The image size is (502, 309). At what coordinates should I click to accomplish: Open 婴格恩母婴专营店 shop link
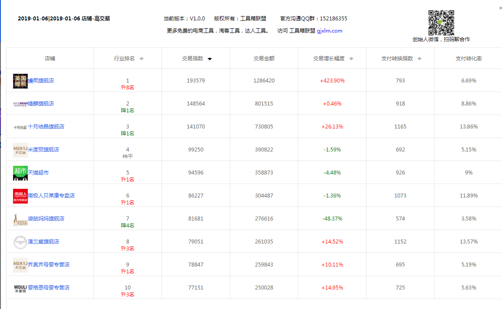click(x=49, y=288)
